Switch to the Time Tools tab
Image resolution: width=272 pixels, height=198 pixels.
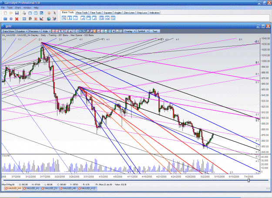[x=96, y=13]
